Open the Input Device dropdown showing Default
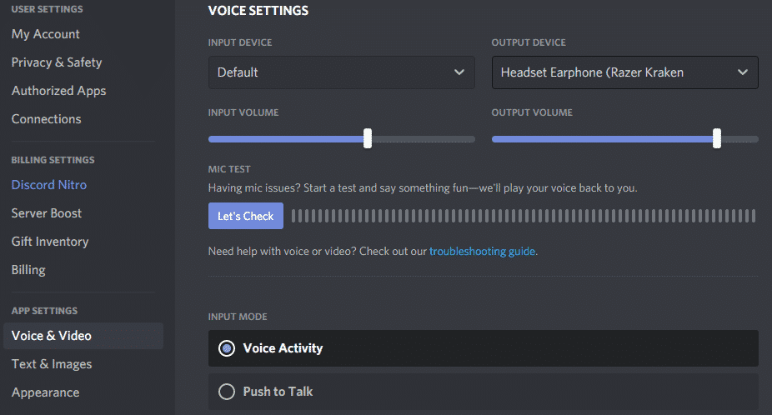Image resolution: width=772 pixels, height=415 pixels. [x=342, y=72]
